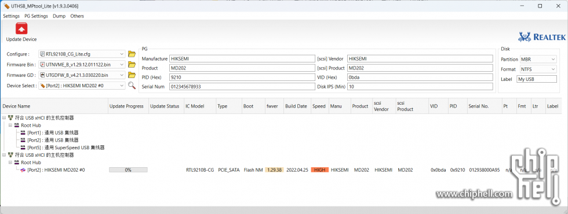Click the Label field My USB
568x214 pixels.
pyautogui.click(x=537, y=79)
